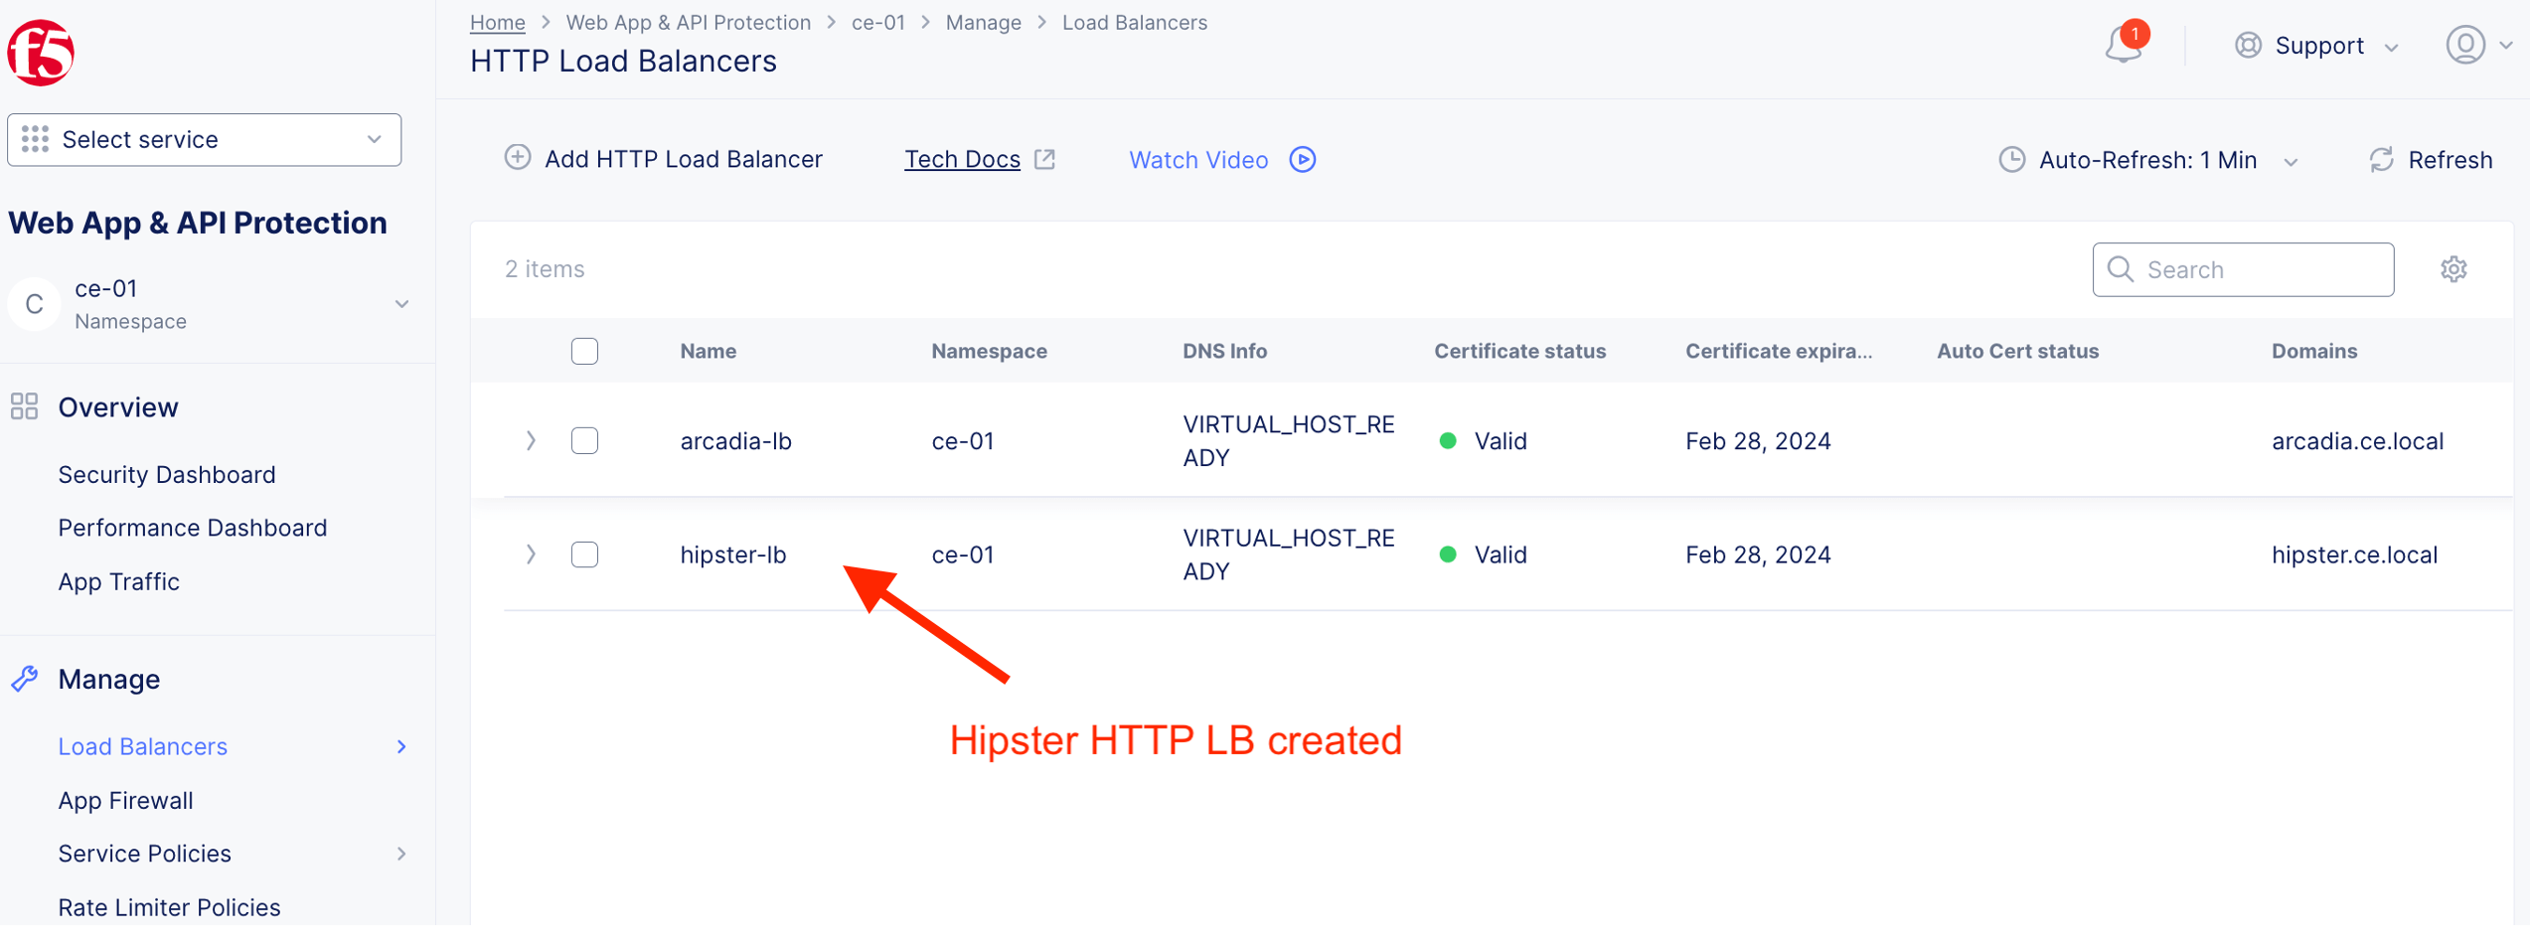Open Load Balancers in Manage menu
The height and width of the screenshot is (948, 2530).
[x=143, y=746]
